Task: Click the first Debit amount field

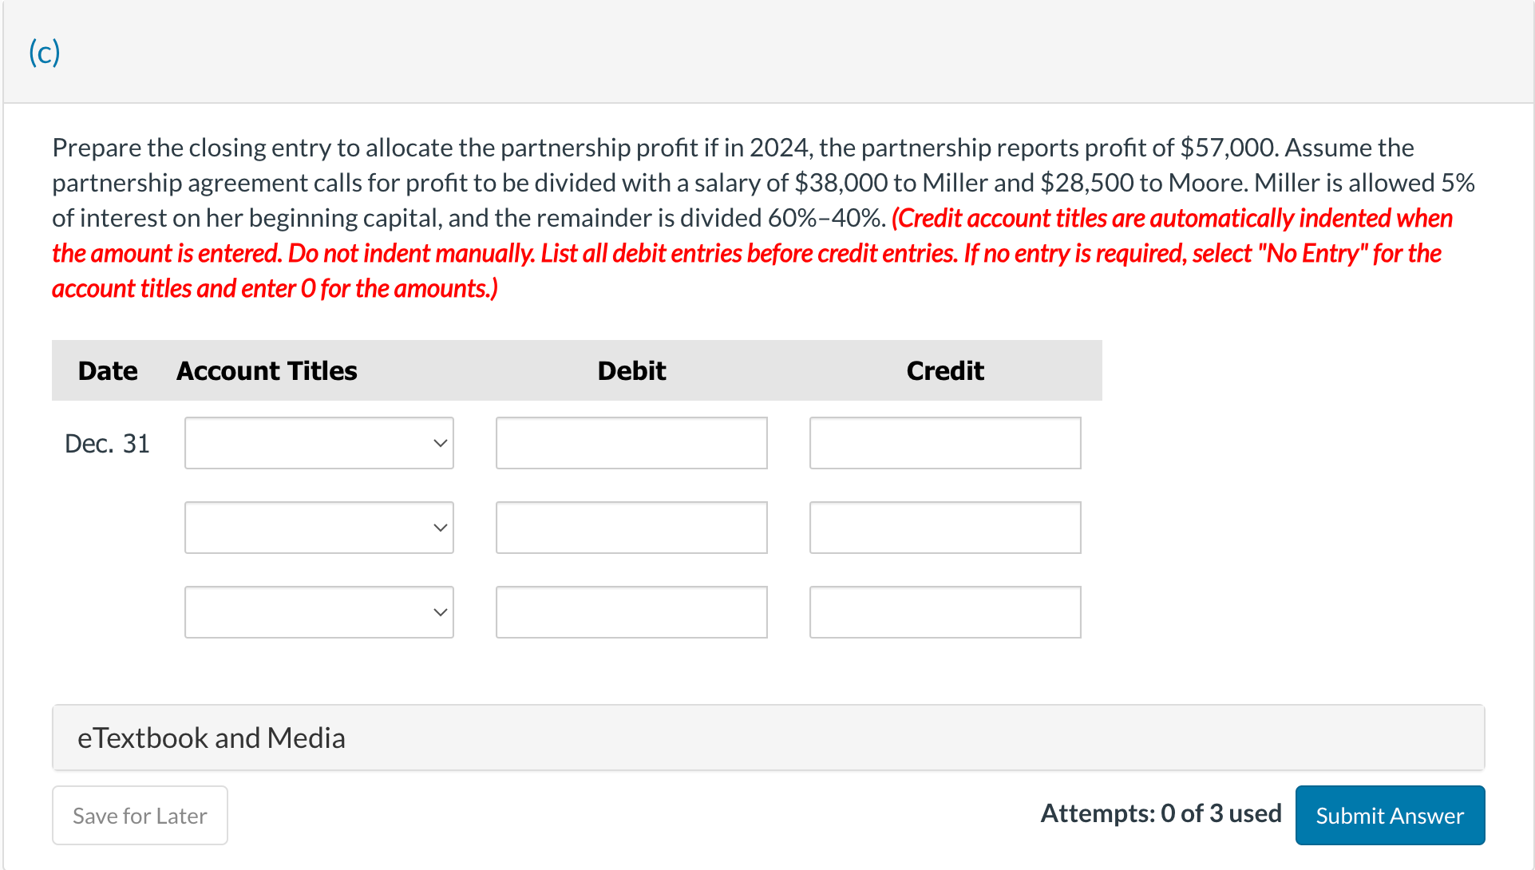Action: [x=631, y=443]
